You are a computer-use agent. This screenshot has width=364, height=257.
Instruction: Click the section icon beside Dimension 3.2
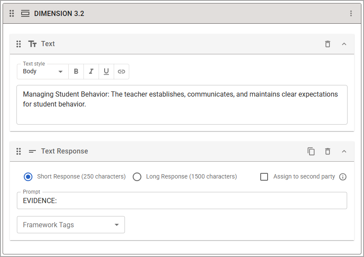26,13
